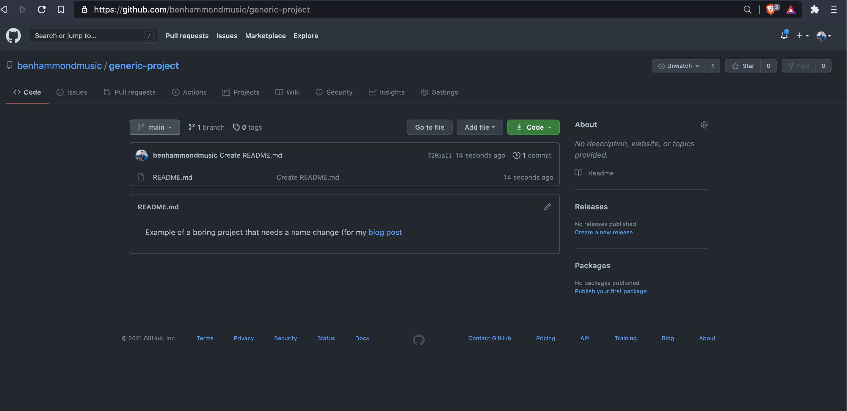Click the site lock icon in address bar
Screen dimensions: 847x411
tap(84, 10)
